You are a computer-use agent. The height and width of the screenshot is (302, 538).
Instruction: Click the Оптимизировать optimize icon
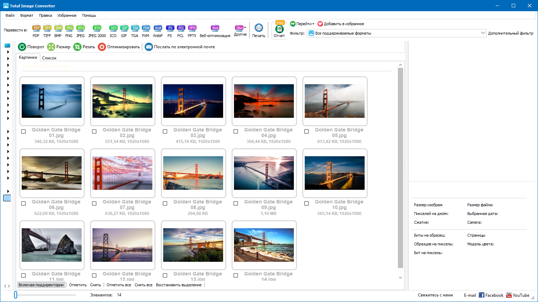pos(102,47)
